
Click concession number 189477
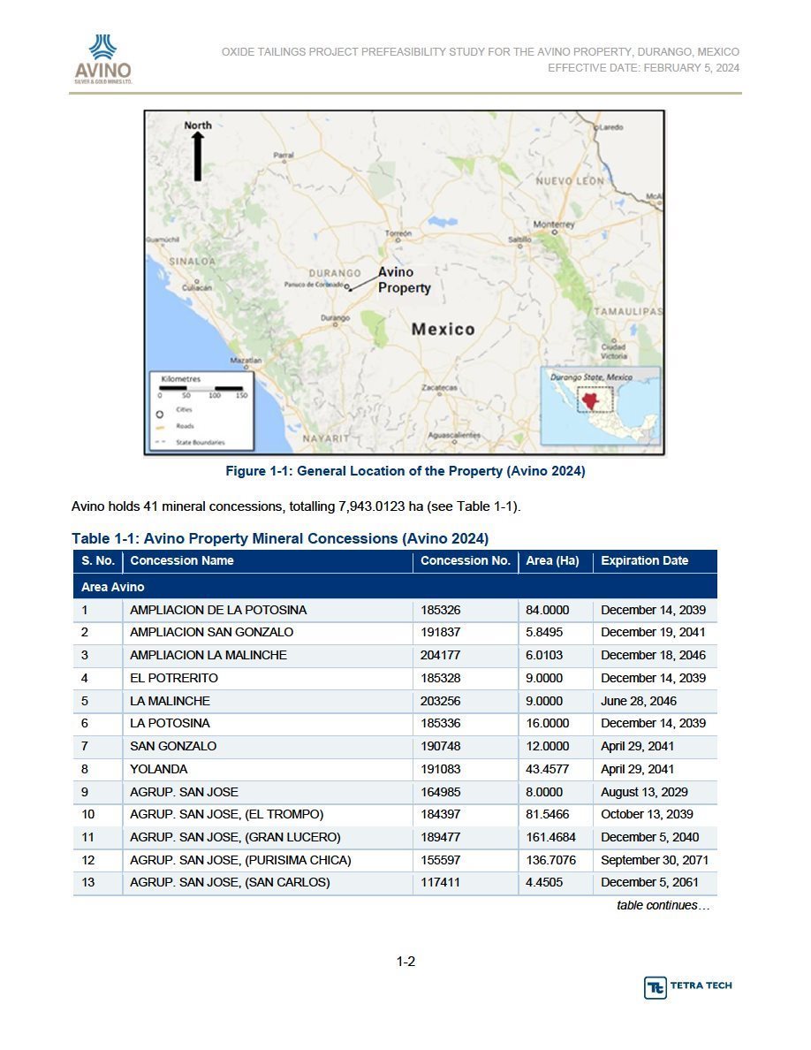pos(440,837)
